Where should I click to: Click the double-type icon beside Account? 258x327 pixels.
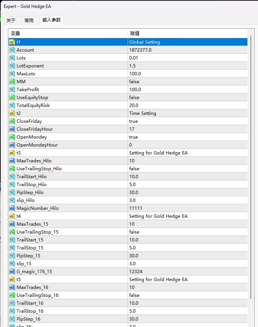[12, 50]
